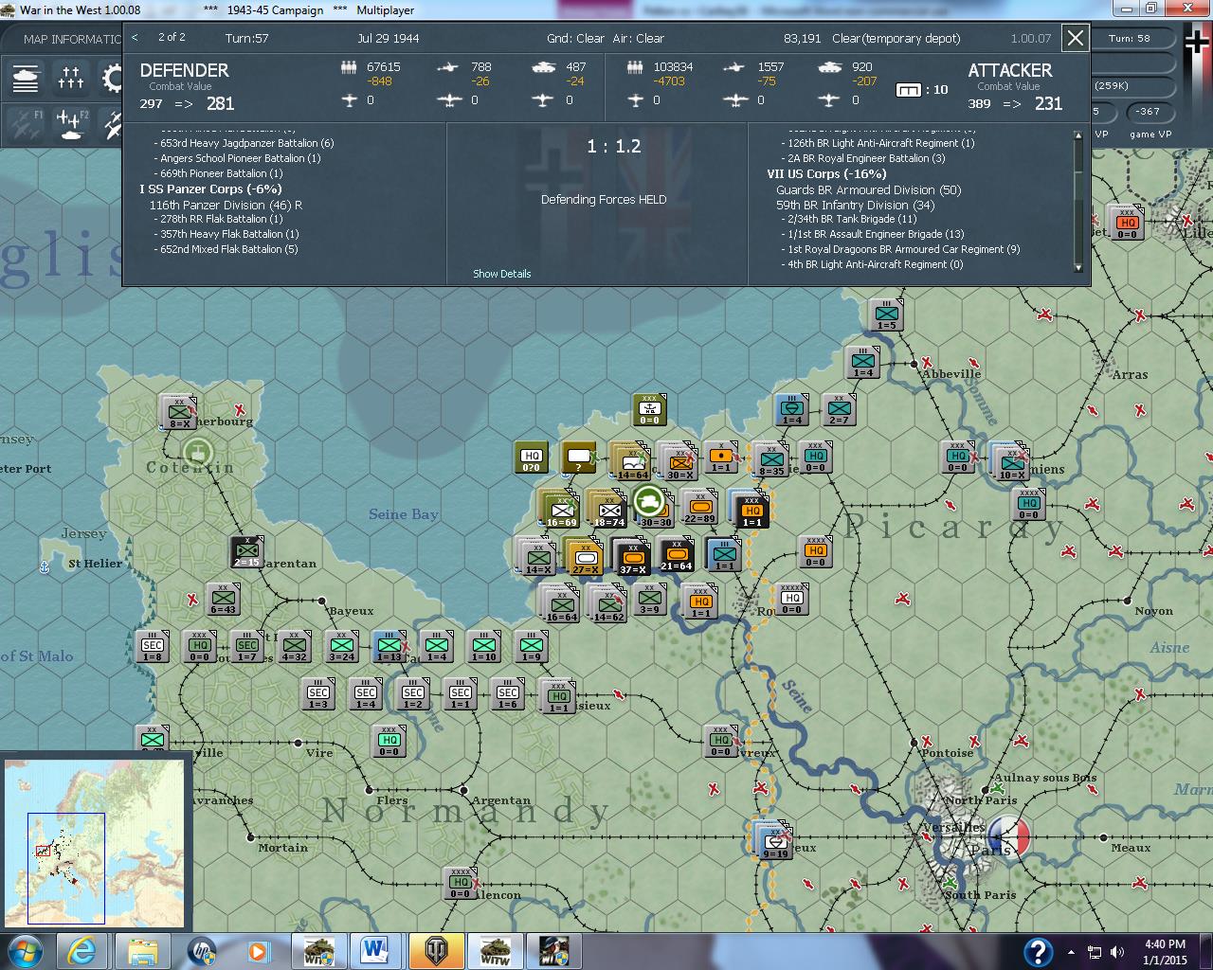
Task: Click 1st Royal Dragoons Armoured Car Regiment
Action: pyautogui.click(x=904, y=249)
